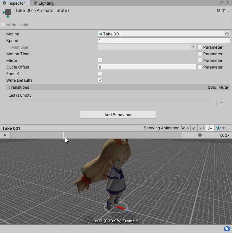This screenshot has width=232, height=233.
Task: Enable the Mirror checkbox
Action: [100, 60]
